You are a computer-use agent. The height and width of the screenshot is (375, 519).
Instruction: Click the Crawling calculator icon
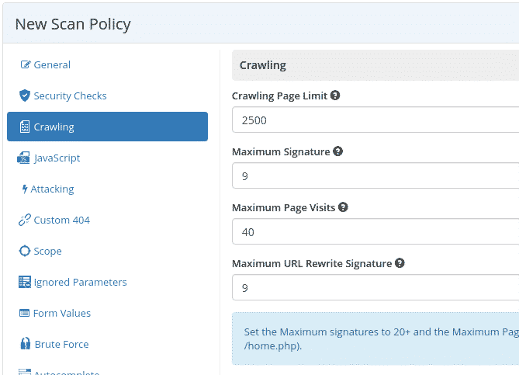25,127
